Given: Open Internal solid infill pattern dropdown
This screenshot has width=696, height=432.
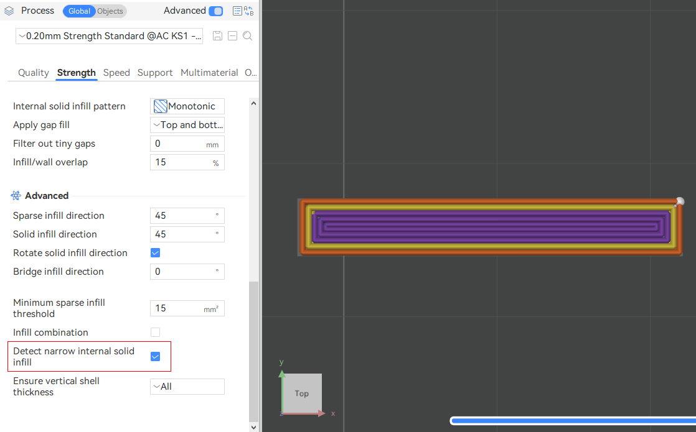Looking at the screenshot, I should coord(187,106).
